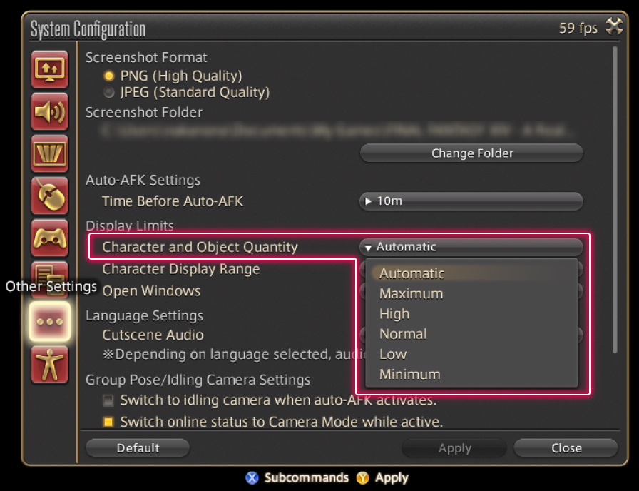Image resolution: width=639 pixels, height=491 pixels.
Task: Click the Other Settings three-dot icon
Action: [49, 322]
